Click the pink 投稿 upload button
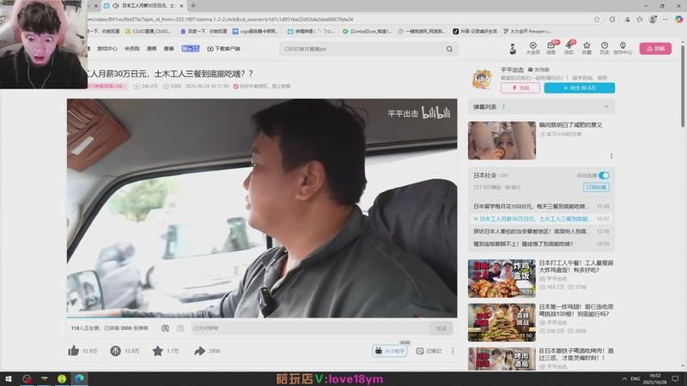The width and height of the screenshot is (687, 386). (655, 49)
